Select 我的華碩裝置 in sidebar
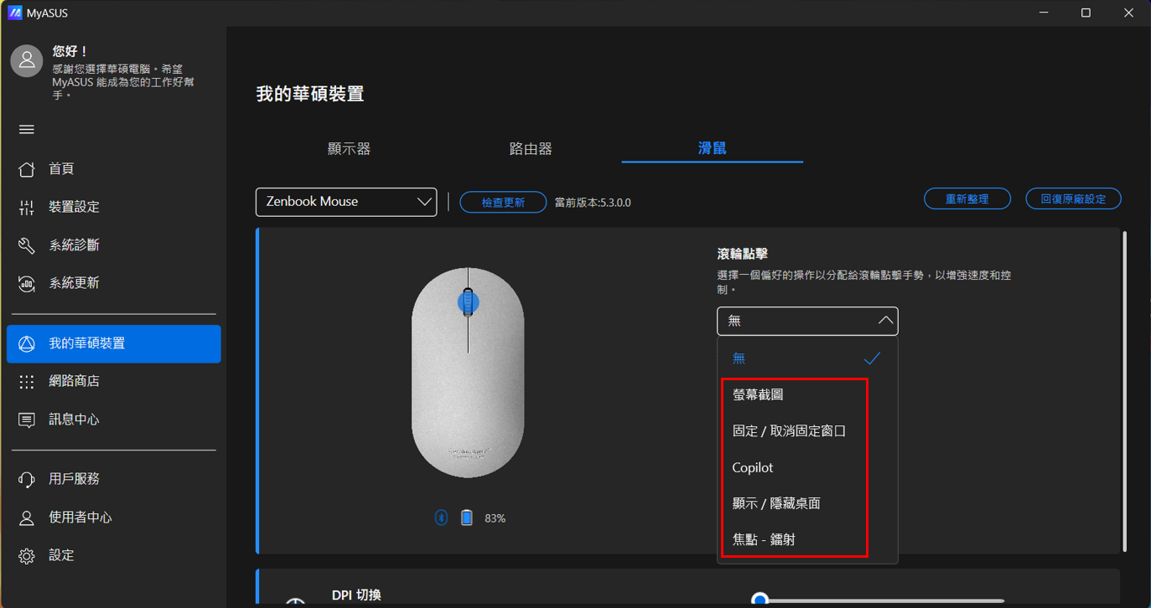This screenshot has height=608, width=1151. (113, 343)
